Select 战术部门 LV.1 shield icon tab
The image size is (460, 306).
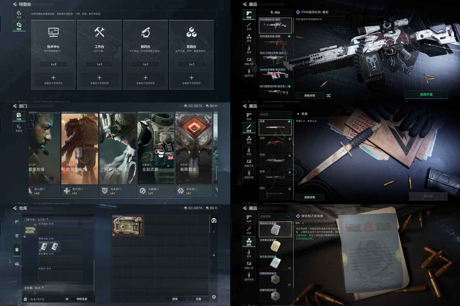[x=118, y=191]
